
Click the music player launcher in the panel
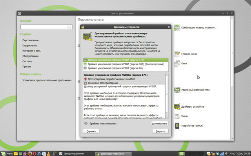(53, 154)
